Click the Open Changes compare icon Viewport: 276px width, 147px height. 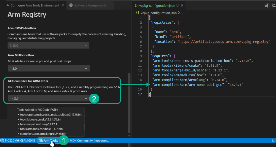[x=274, y=6]
